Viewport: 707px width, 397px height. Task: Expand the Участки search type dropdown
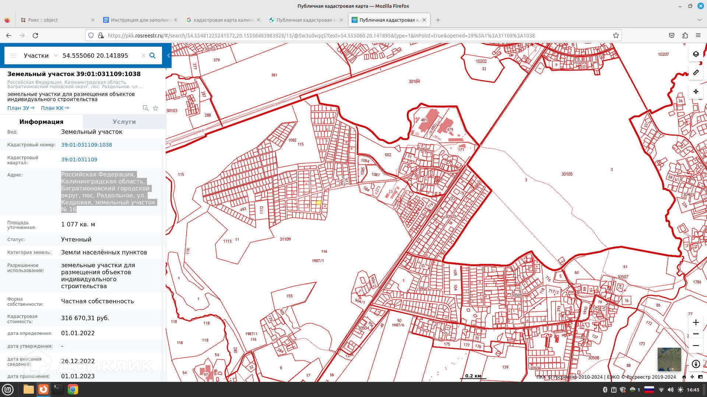tap(56, 56)
